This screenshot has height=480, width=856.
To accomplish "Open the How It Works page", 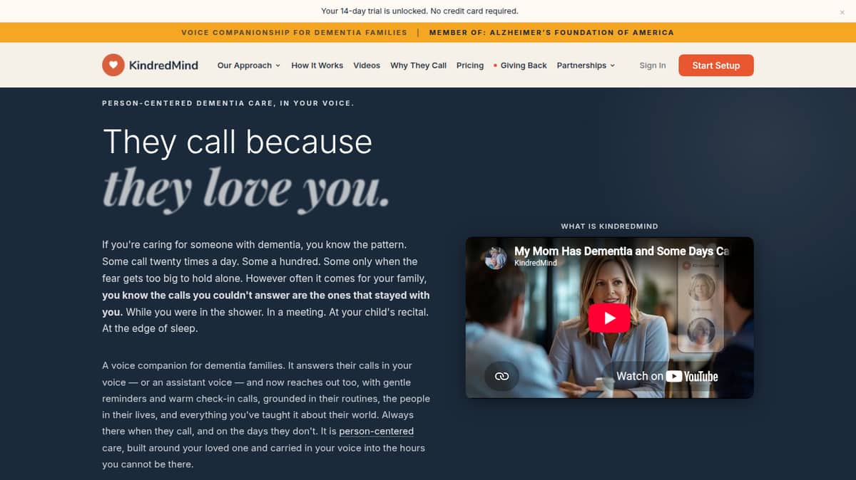I will (x=317, y=66).
